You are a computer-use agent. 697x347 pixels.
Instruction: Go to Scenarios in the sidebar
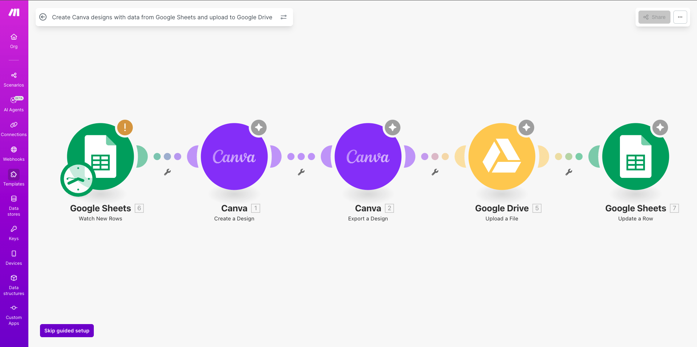click(x=14, y=79)
